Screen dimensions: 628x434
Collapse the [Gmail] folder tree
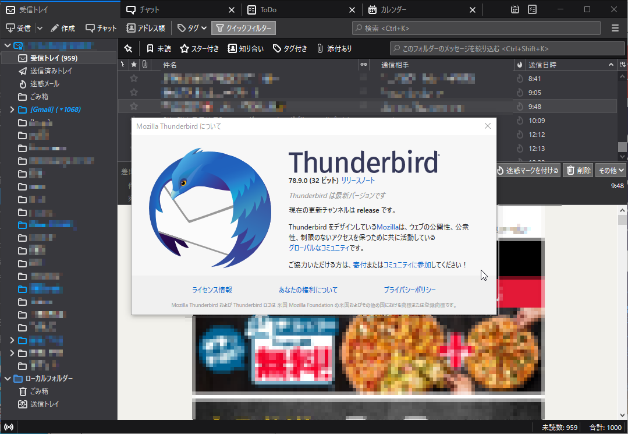pyautogui.click(x=11, y=109)
